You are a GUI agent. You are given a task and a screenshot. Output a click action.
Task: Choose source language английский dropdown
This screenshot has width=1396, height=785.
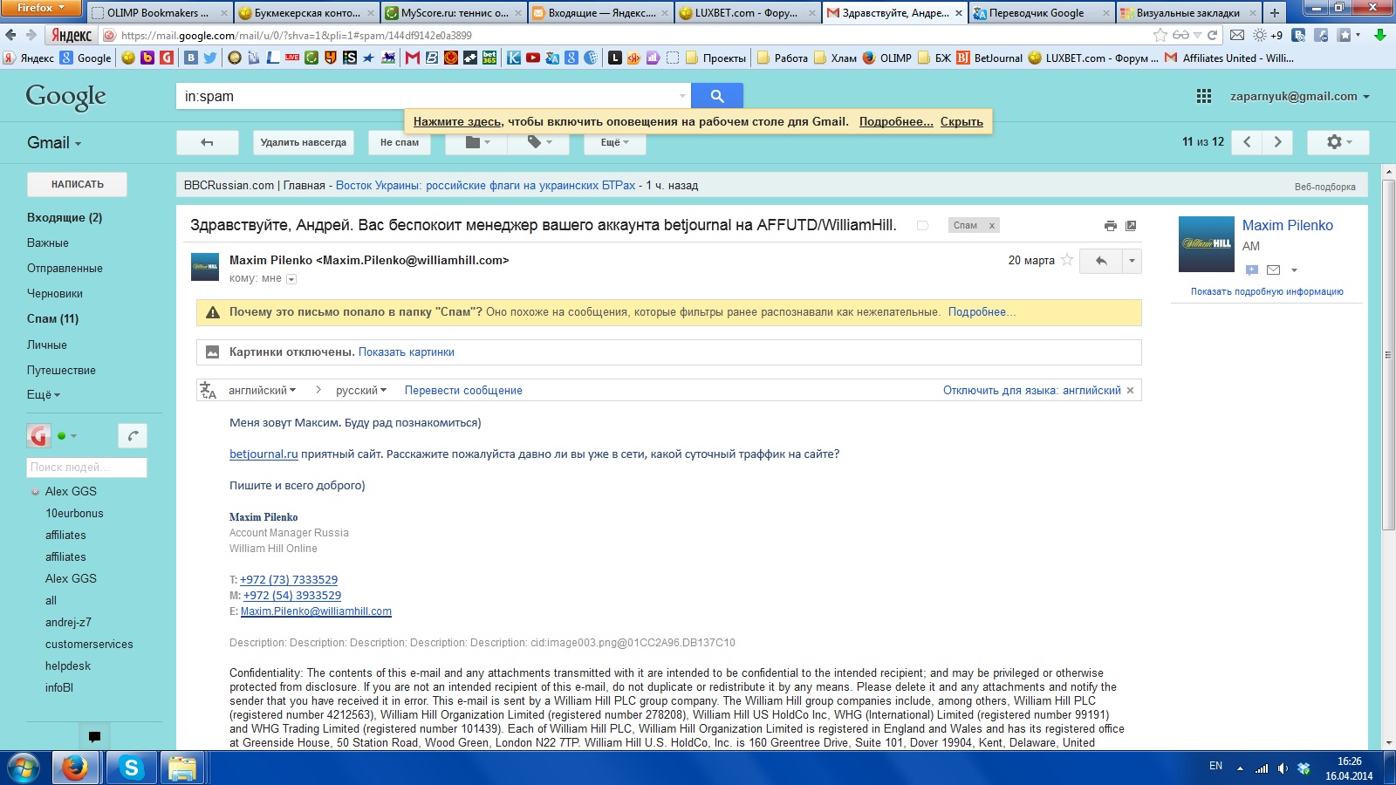(x=262, y=391)
